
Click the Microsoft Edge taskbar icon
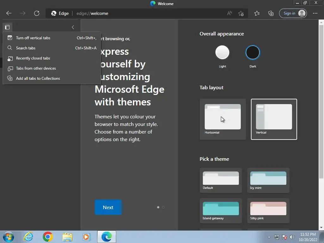tap(107, 237)
